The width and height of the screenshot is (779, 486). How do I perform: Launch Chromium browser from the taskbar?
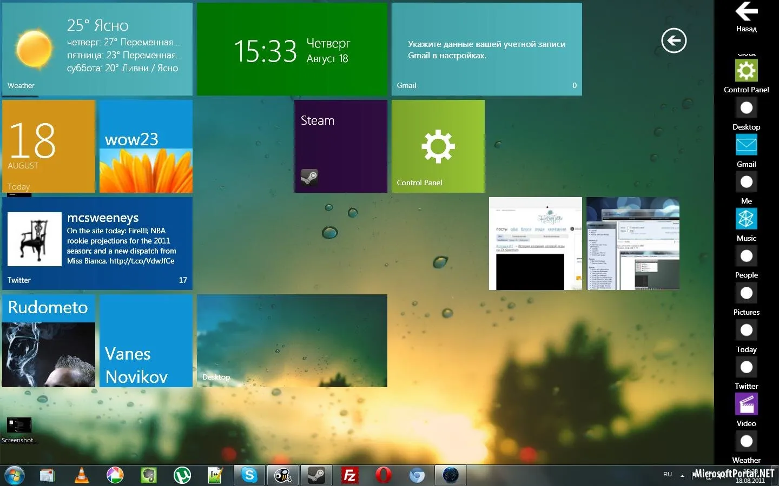(417, 475)
